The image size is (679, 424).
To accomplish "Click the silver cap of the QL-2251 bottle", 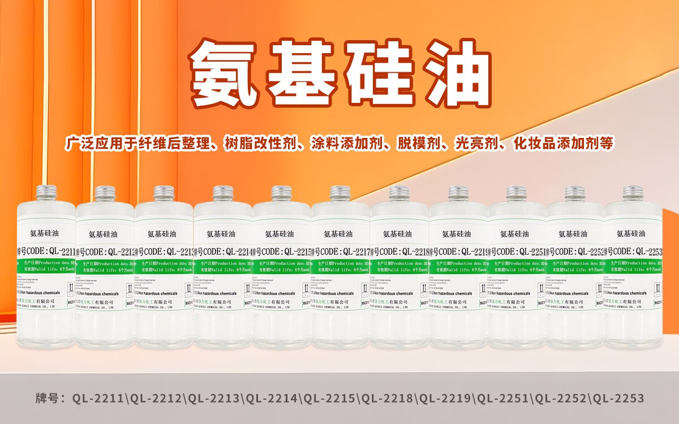I will (x=516, y=193).
